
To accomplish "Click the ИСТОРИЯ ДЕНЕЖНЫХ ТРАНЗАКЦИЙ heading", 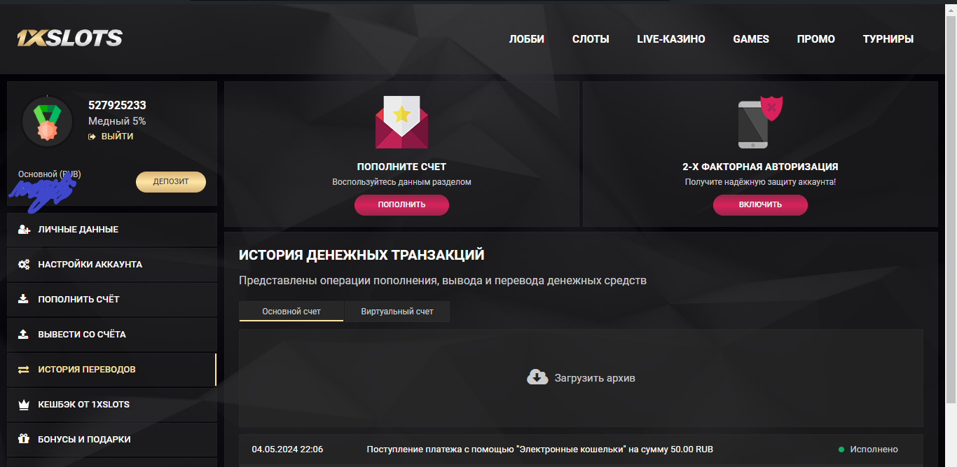I will coord(362,255).
